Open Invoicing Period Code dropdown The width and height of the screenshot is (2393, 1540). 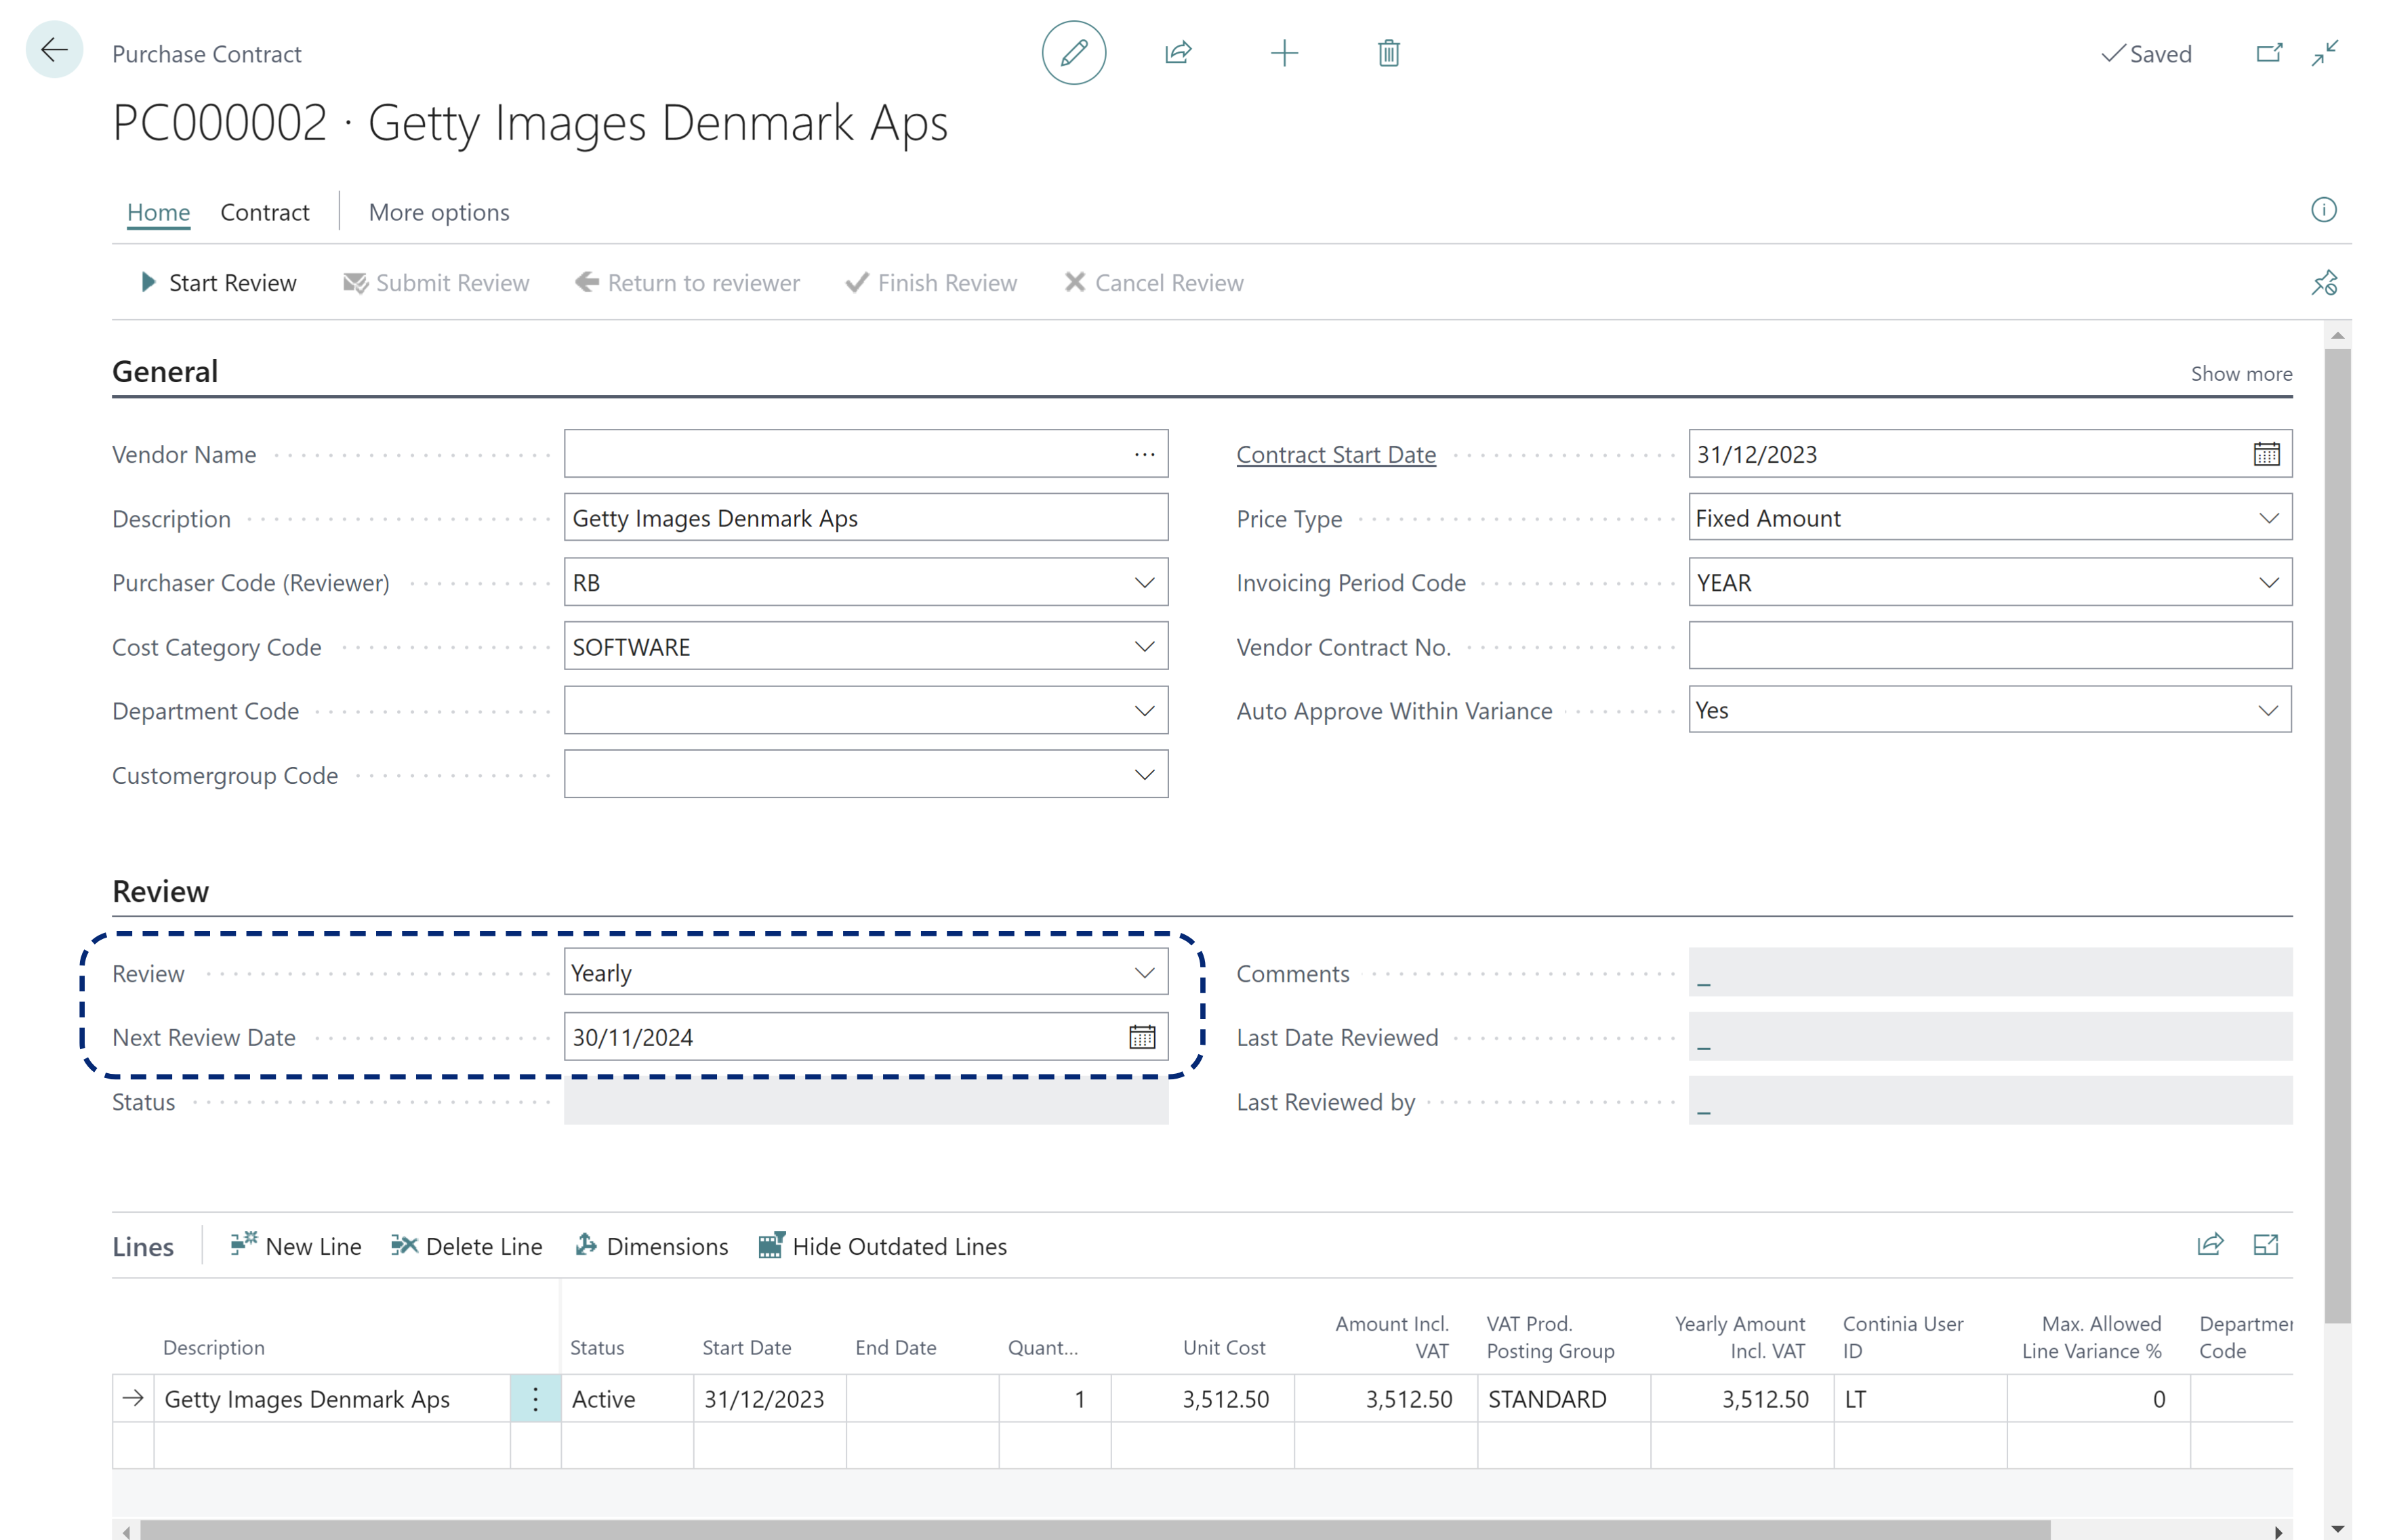coord(2268,582)
